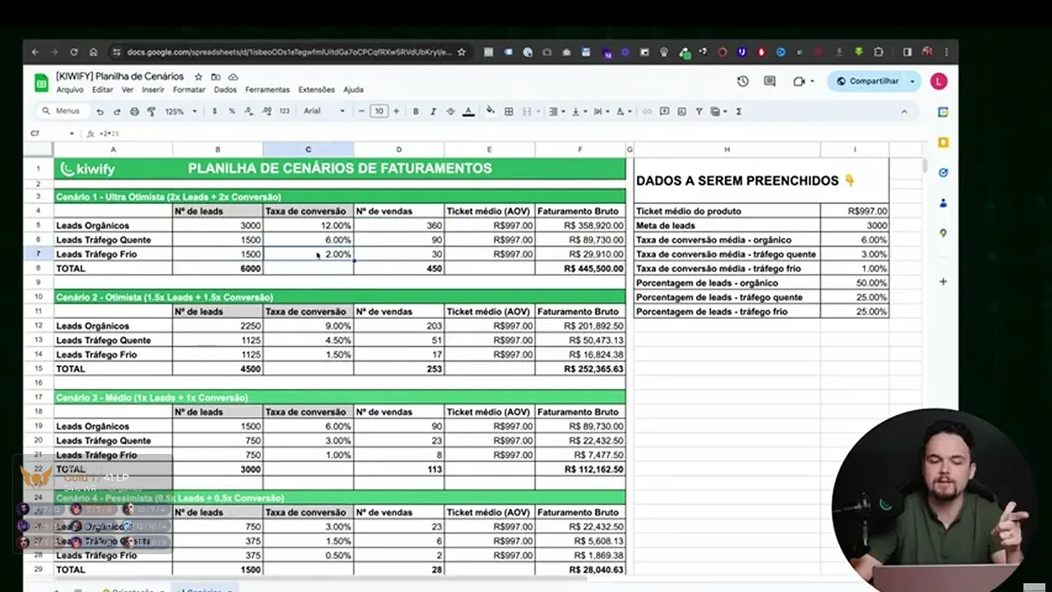The width and height of the screenshot is (1052, 592).
Task: Open the Dados menu
Action: coord(225,90)
